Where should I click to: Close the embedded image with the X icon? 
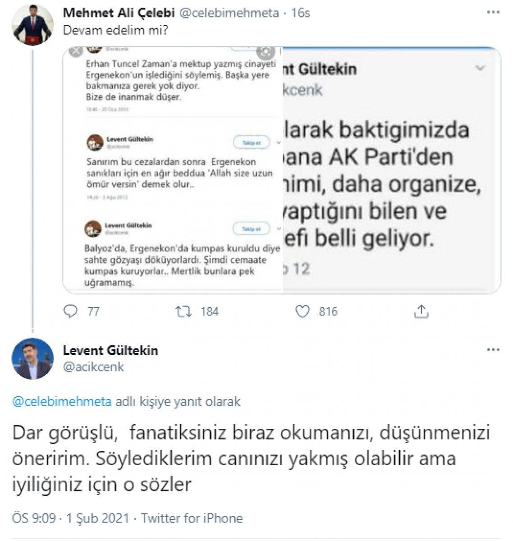tap(75, 51)
